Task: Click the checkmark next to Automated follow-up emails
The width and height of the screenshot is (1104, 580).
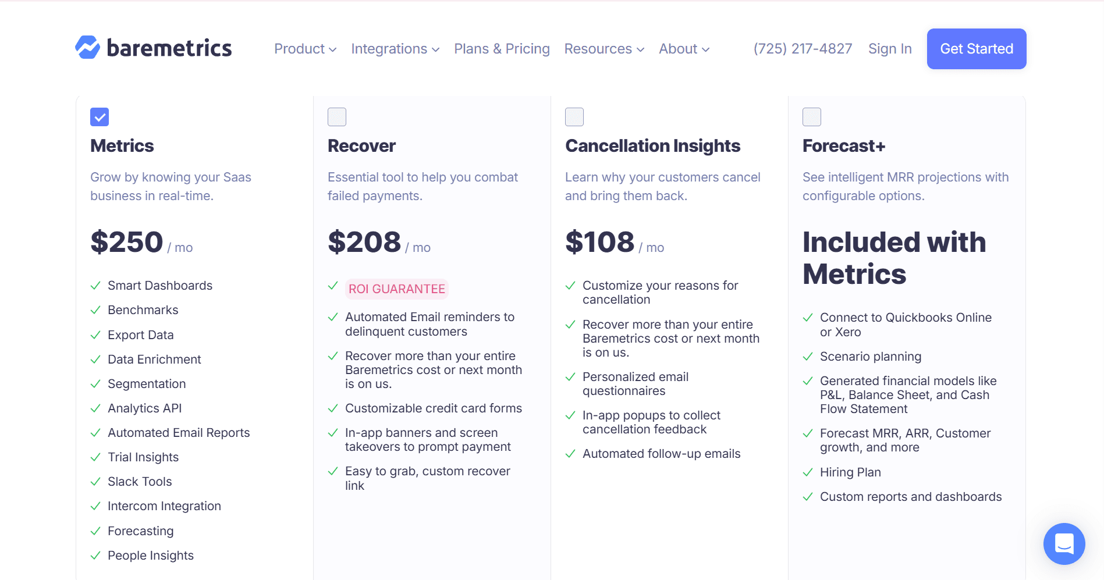Action: pyautogui.click(x=570, y=454)
